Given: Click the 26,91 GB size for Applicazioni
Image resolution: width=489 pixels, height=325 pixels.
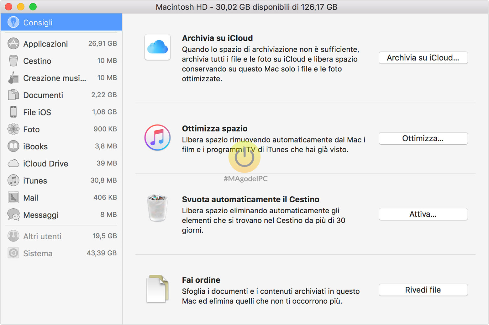Looking at the screenshot, I should (103, 44).
